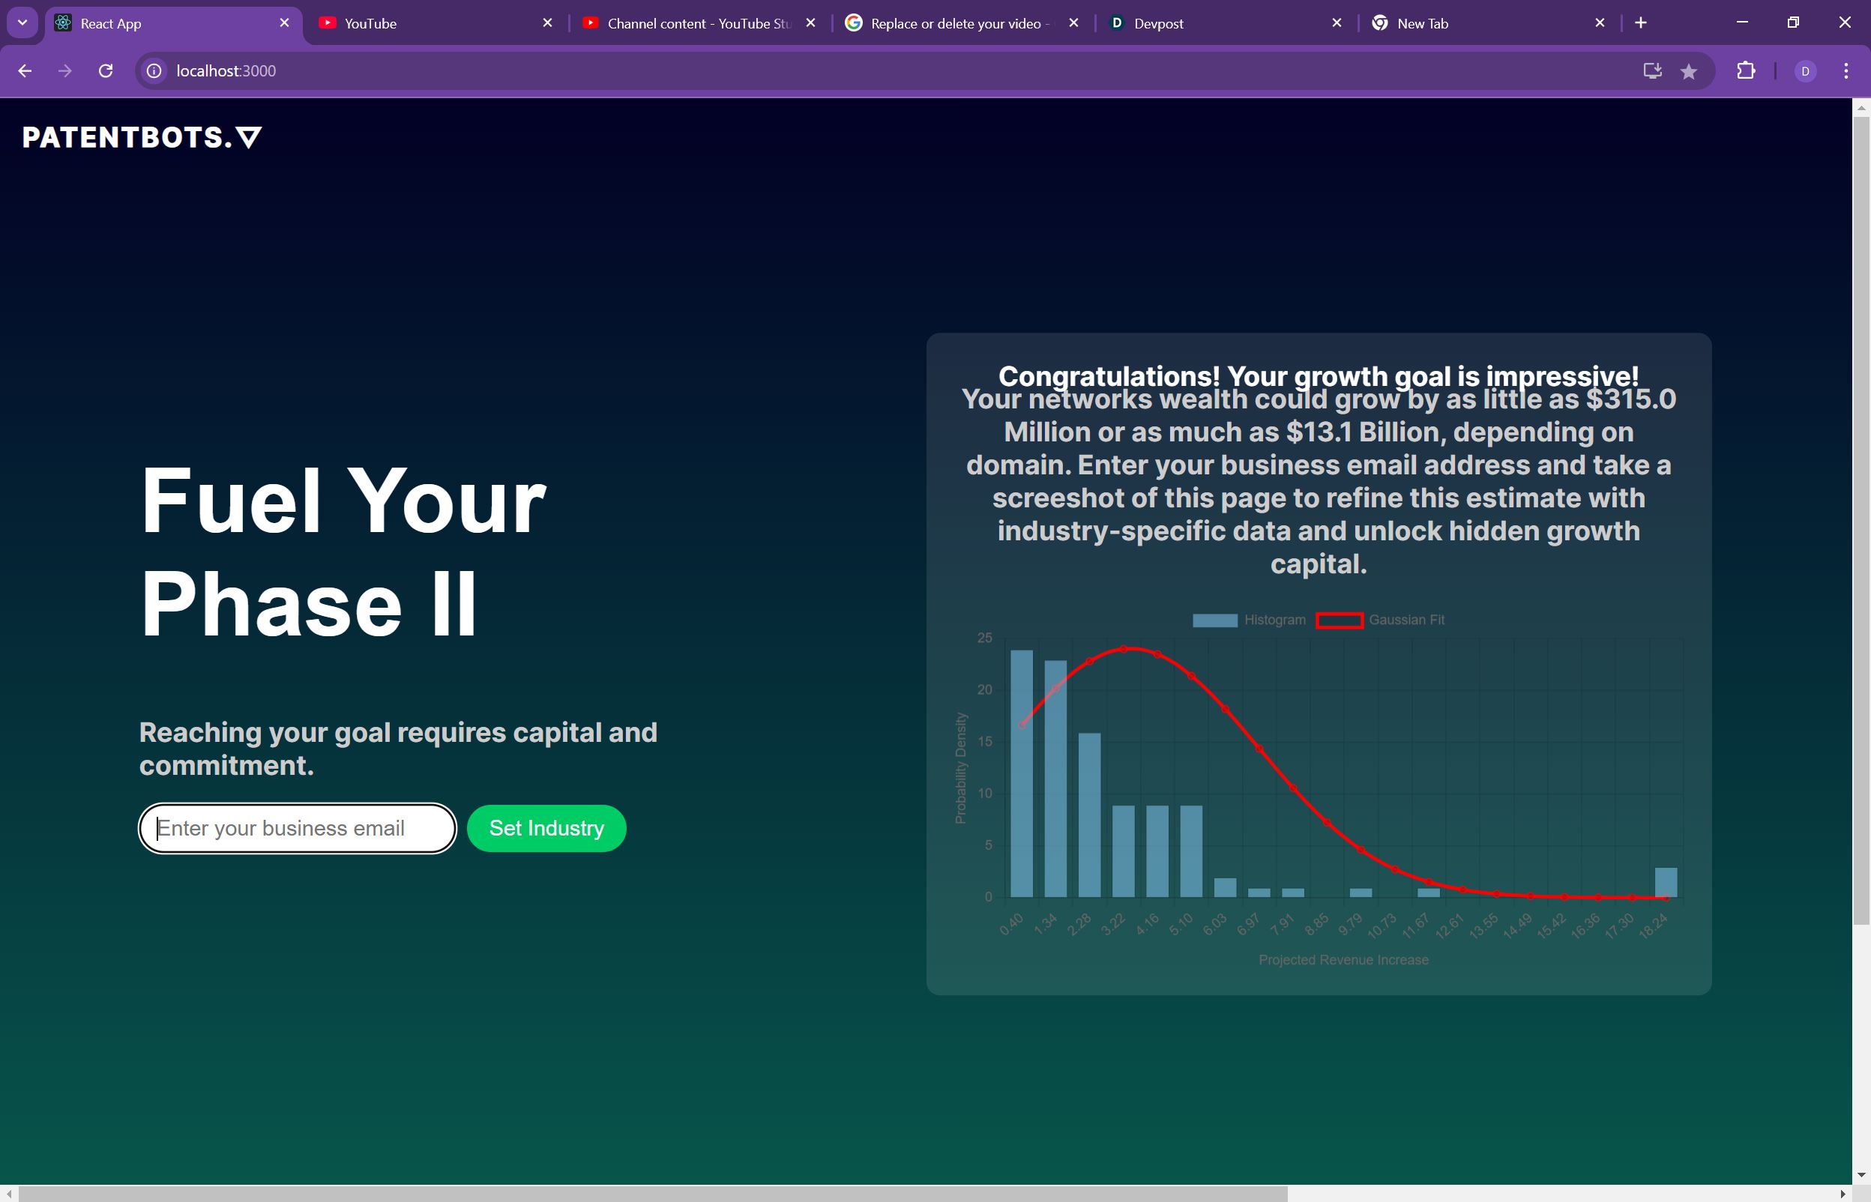Focus the business email input field
The image size is (1871, 1202).
[298, 828]
